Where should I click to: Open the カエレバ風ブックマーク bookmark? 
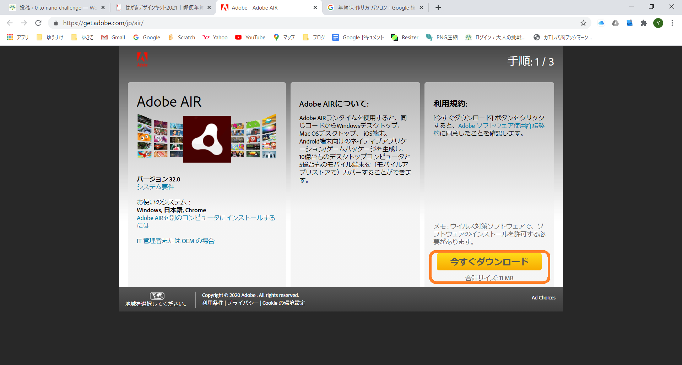tap(563, 37)
